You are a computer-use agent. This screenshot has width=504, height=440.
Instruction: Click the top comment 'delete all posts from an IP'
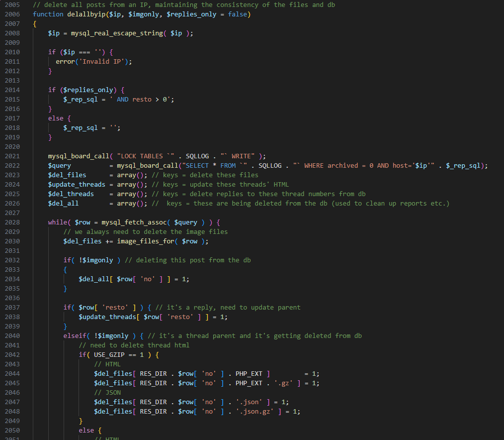[184, 5]
